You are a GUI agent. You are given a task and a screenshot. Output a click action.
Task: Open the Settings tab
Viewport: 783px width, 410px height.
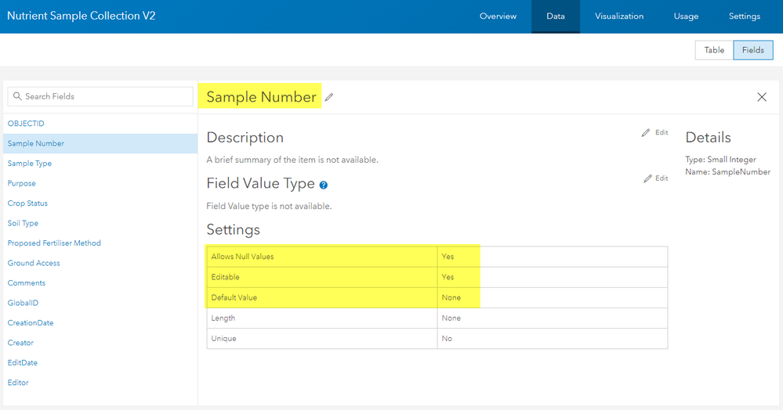[x=744, y=16]
